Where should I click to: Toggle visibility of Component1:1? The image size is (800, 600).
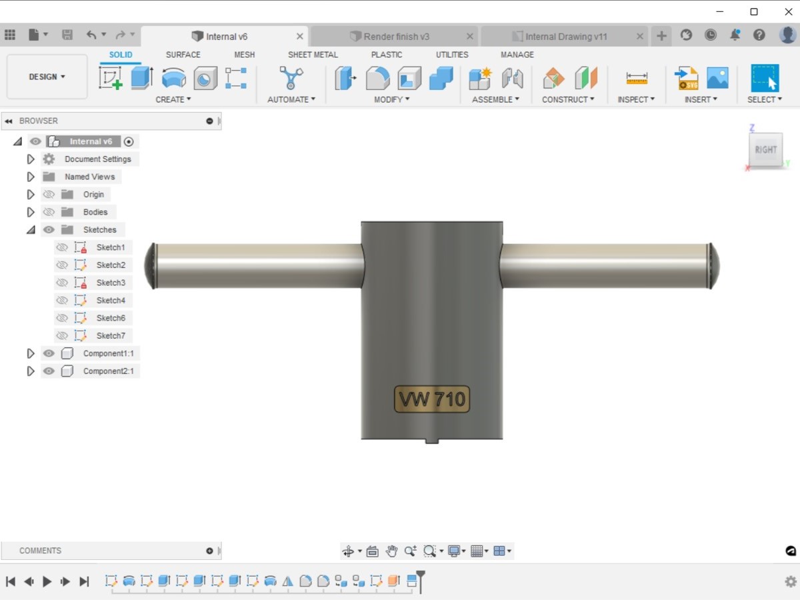tap(49, 353)
